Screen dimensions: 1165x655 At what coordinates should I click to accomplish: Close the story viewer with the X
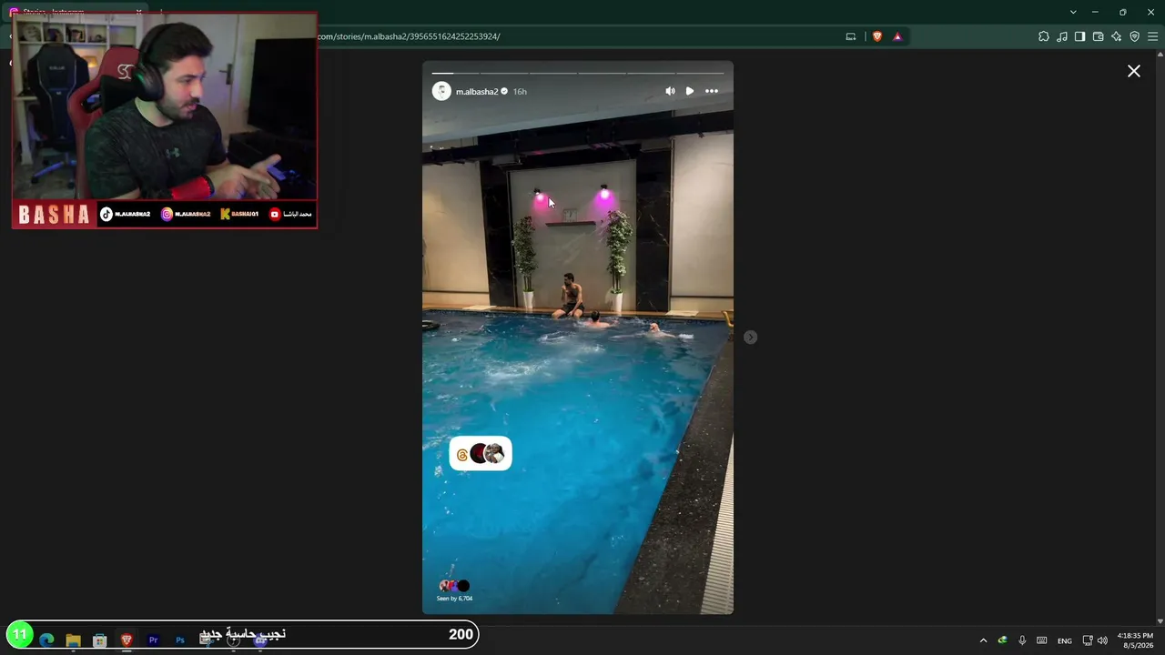coord(1134,71)
